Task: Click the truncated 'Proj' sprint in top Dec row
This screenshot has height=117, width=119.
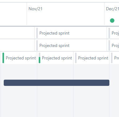Action: [x=115, y=33]
